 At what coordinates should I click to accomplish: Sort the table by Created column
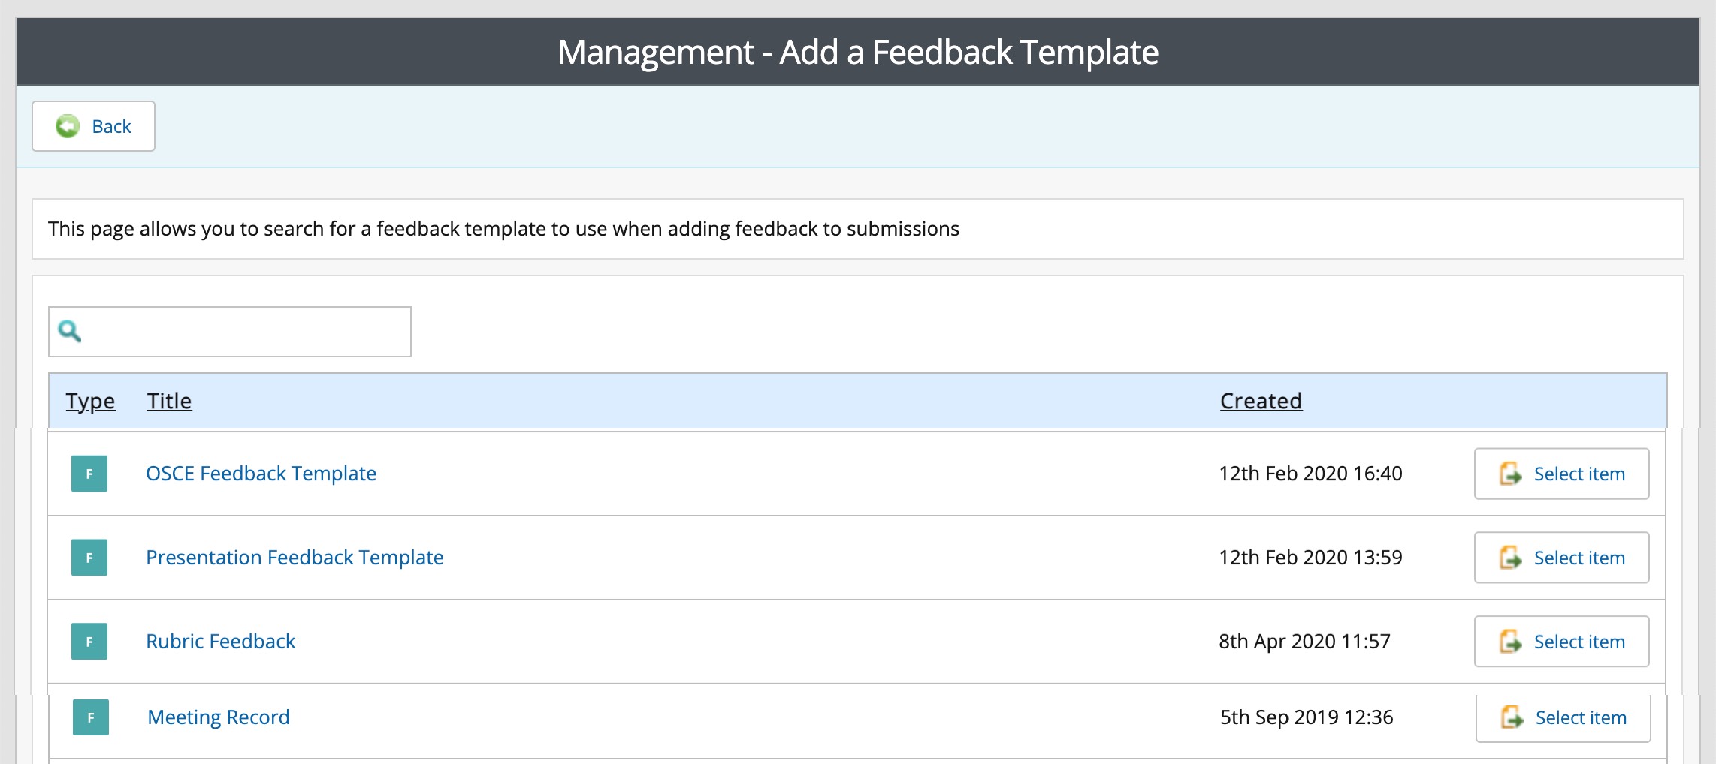point(1261,401)
